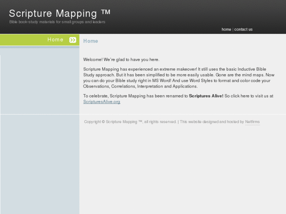
Task: Click the Scripture Mapping ™ site title
Action: click(60, 13)
